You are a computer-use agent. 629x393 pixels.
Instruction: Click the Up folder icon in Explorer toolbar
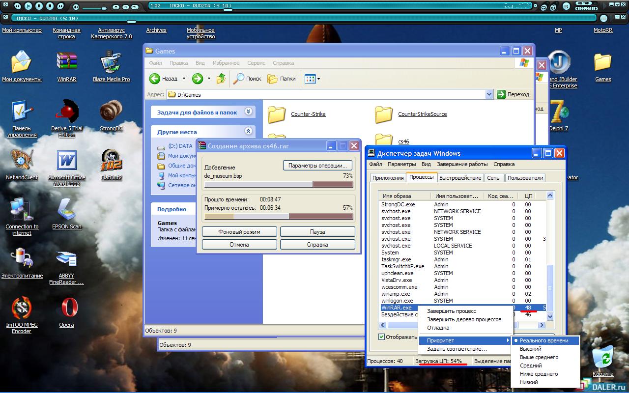pos(221,79)
